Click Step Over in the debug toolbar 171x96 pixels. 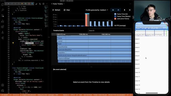[x=12, y=4]
